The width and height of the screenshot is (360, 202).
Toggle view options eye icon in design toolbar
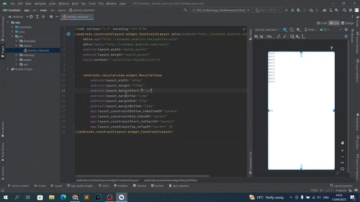(256, 36)
